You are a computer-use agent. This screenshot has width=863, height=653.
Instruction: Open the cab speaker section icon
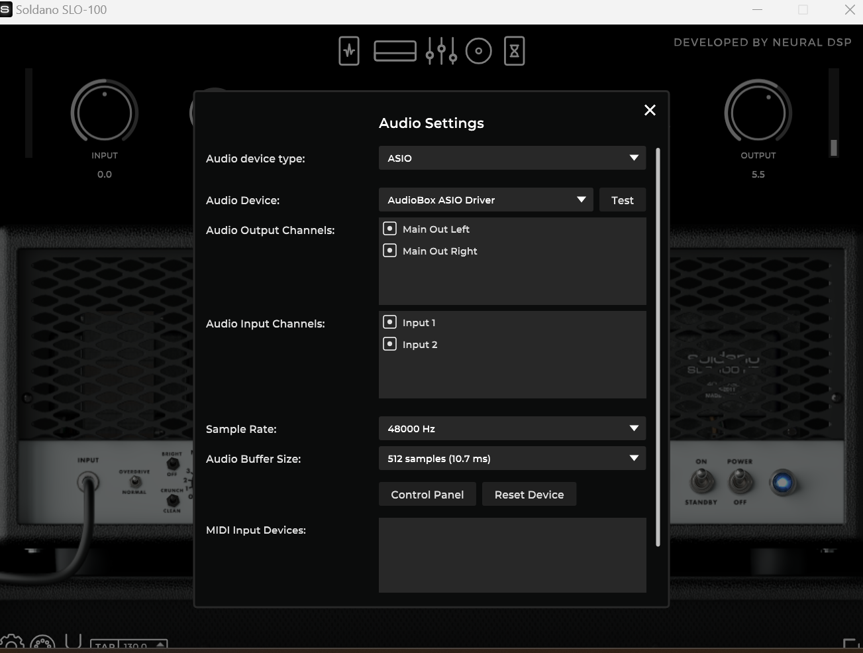click(x=479, y=51)
